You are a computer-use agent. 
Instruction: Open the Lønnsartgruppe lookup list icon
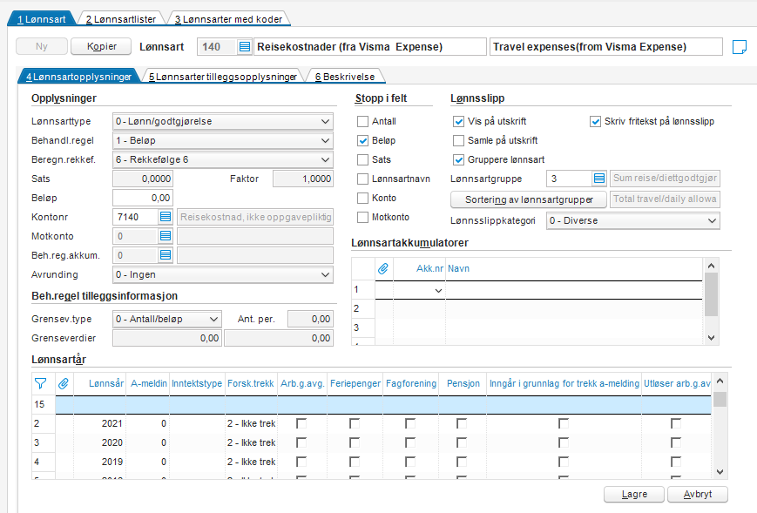[599, 179]
